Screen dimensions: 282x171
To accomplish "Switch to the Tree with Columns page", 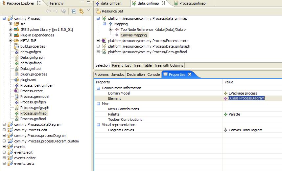I will [x=169, y=65].
